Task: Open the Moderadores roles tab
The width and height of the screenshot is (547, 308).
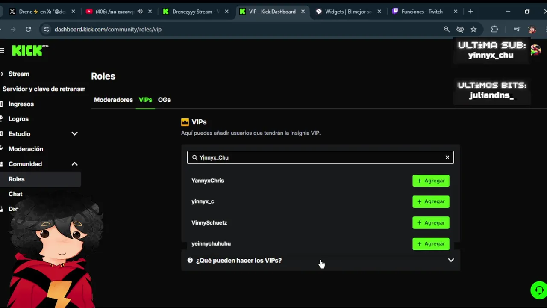Action: click(113, 100)
